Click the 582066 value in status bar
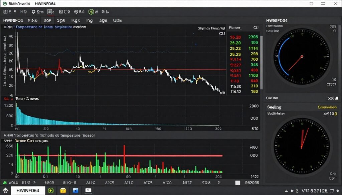Screen dimensions: 342x195 (x=252, y=183)
